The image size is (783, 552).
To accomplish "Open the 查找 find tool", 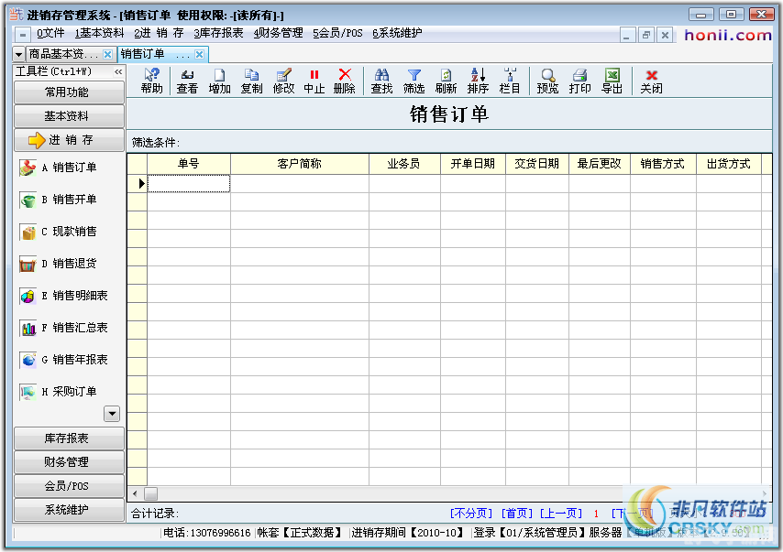I will (x=381, y=79).
